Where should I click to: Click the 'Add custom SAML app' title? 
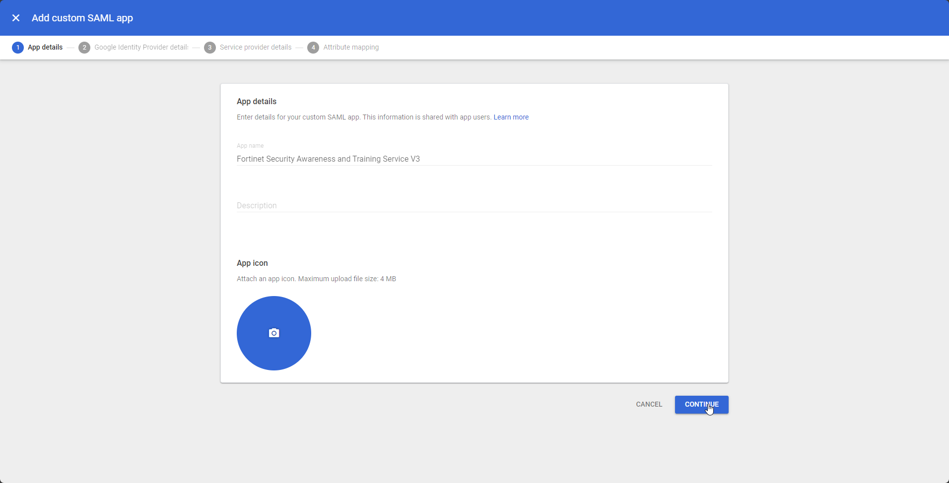click(x=82, y=18)
